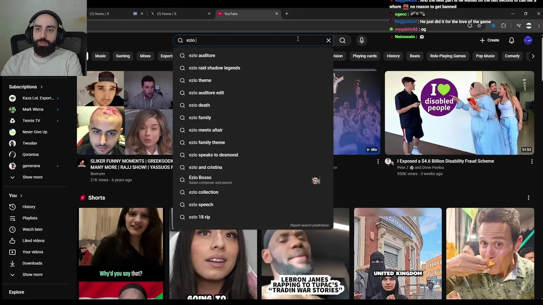The width and height of the screenshot is (543, 305).
Task: Click Ezio Bosso portrait thumbnail in suggestions
Action: click(x=316, y=180)
